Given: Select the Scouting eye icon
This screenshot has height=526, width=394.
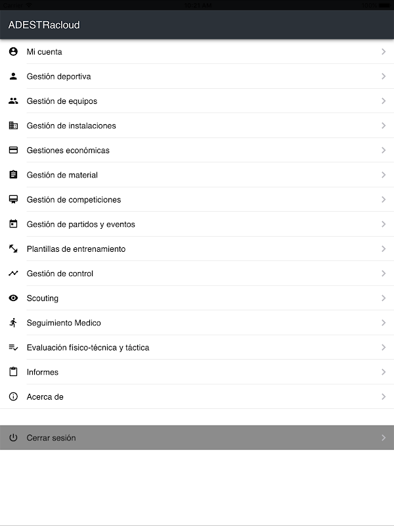Looking at the screenshot, I should click(13, 299).
